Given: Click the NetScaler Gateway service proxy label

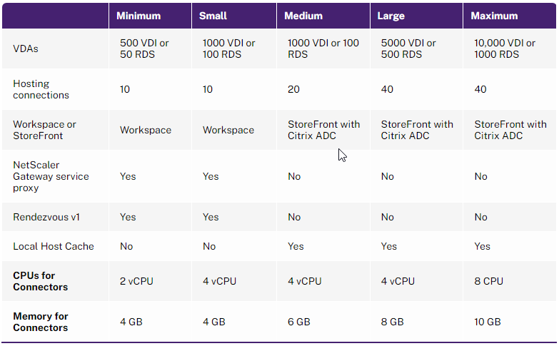Looking at the screenshot, I should tap(51, 176).
